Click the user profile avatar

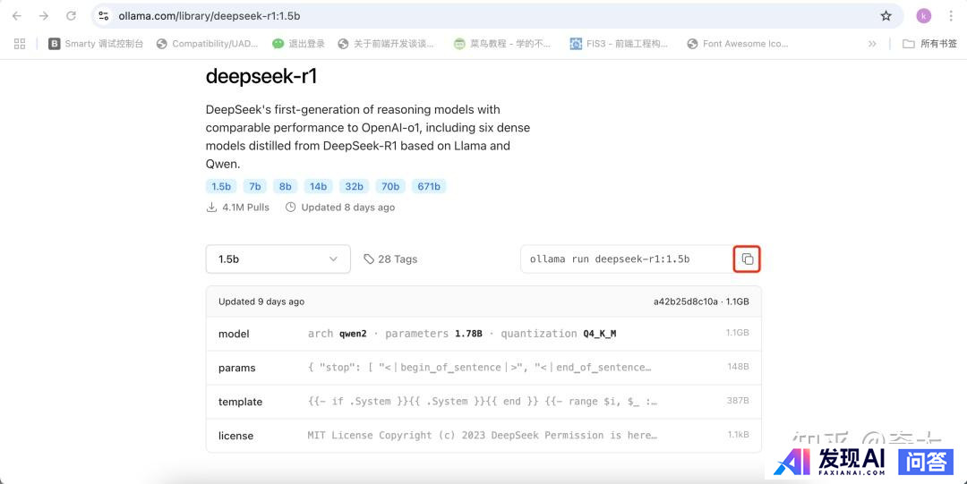923,16
